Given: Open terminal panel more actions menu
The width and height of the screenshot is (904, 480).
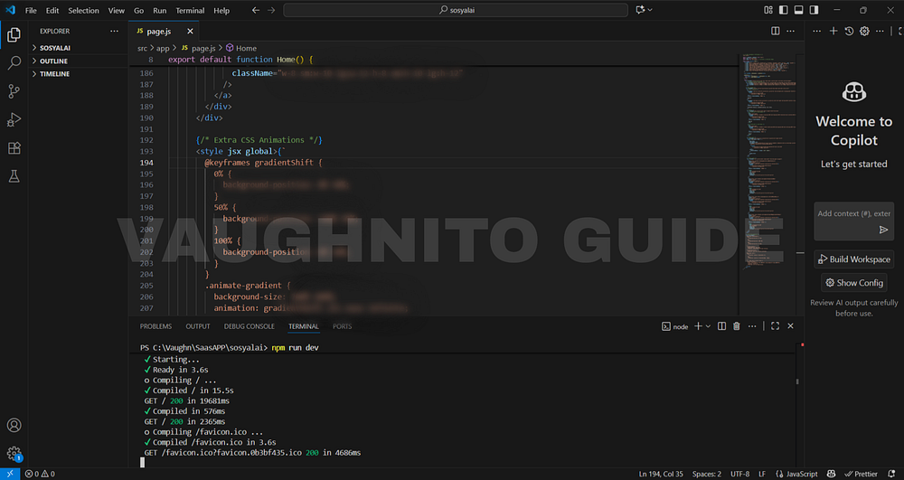Looking at the screenshot, I should coord(752,326).
